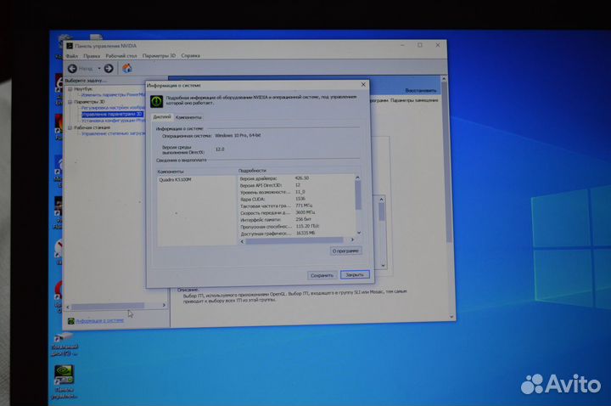Image resolution: width=611 pixels, height=406 pixels.
Task: Collapse the Параметры 3D tree node
Action: click(x=70, y=102)
